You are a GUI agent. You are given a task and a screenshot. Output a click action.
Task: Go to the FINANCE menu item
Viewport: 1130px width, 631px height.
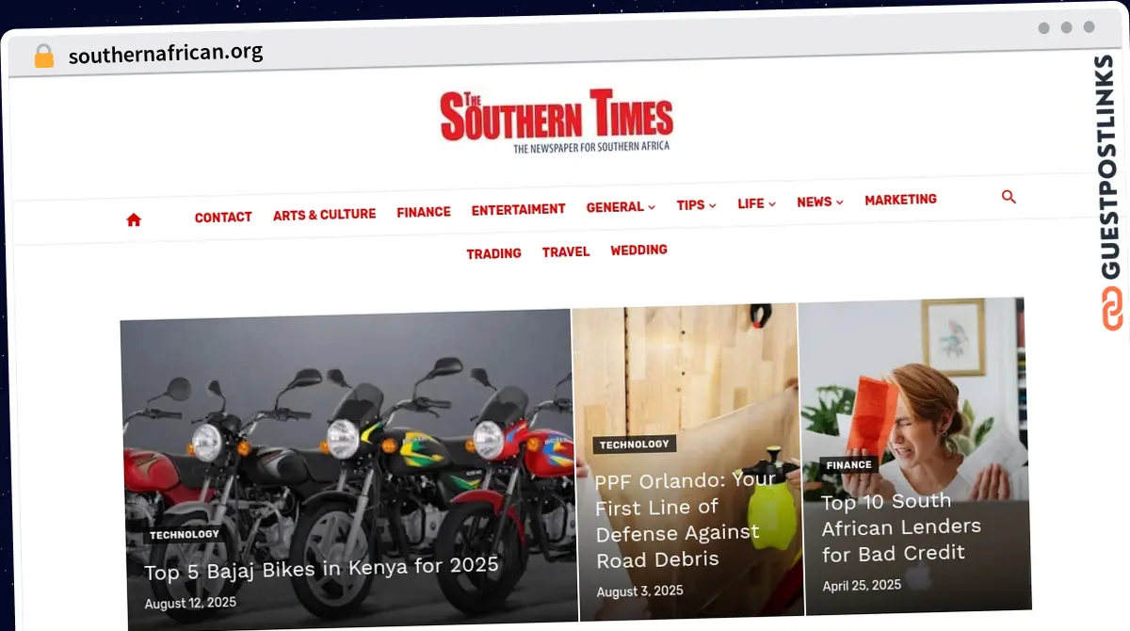click(x=424, y=212)
